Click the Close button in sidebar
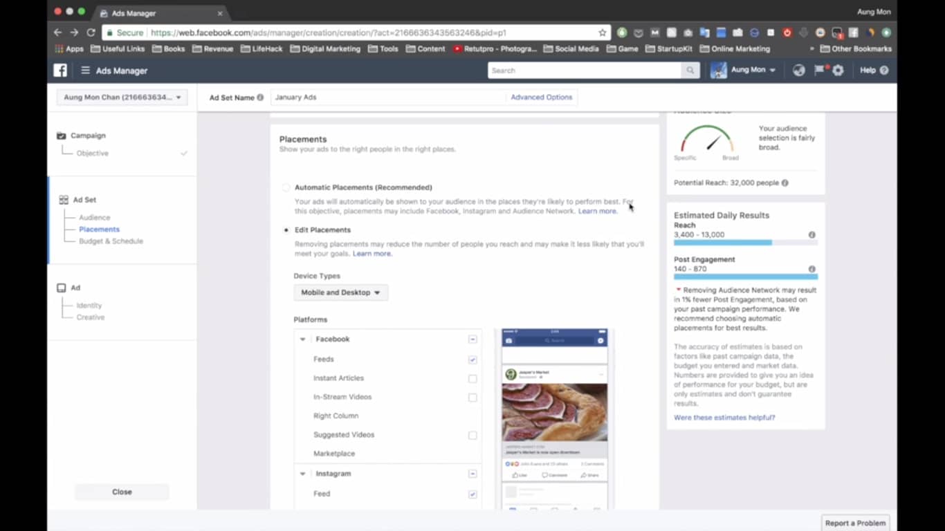 pyautogui.click(x=122, y=492)
